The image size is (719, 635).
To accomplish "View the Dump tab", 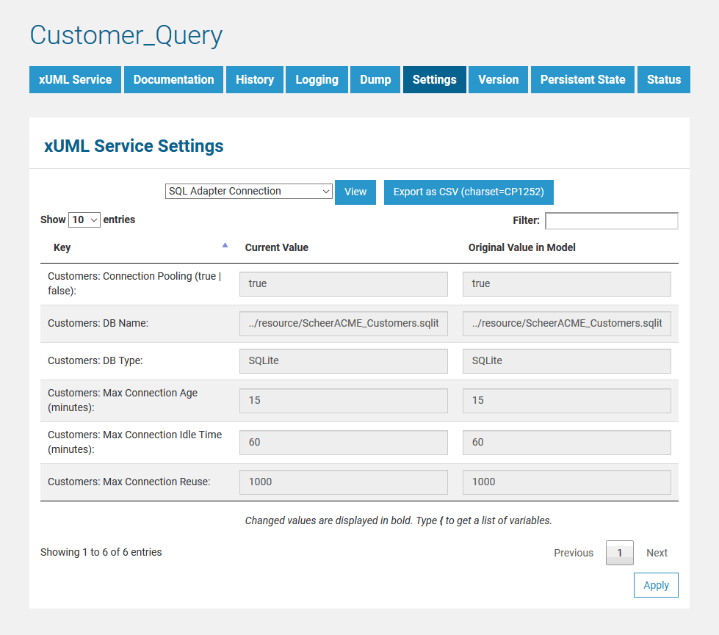I will coord(375,79).
